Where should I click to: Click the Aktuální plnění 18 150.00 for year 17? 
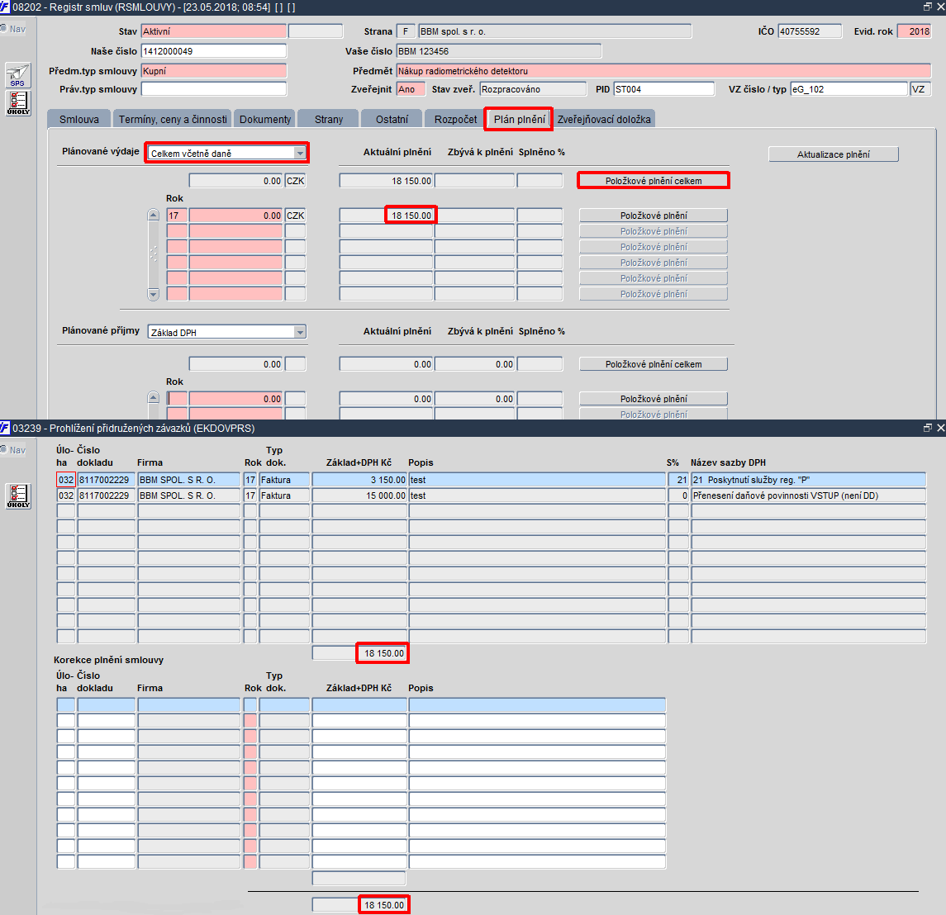tap(386, 216)
